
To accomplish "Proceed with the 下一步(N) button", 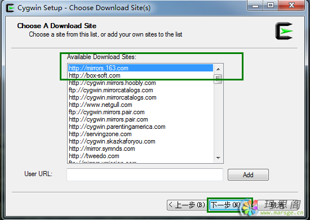I will pyautogui.click(x=229, y=205).
